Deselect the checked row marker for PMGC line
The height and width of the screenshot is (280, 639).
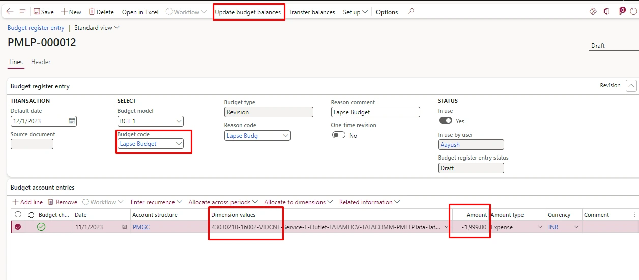point(18,227)
